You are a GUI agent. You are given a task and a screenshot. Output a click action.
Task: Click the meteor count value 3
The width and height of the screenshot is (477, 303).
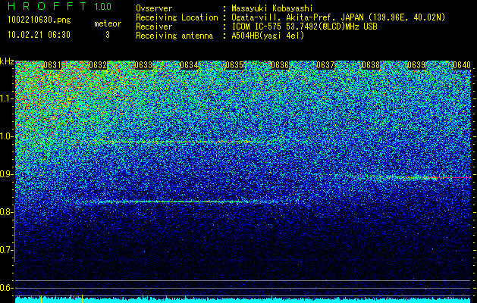point(108,35)
